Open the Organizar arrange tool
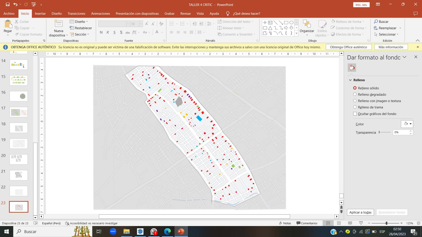The image size is (422, 237). click(307, 27)
